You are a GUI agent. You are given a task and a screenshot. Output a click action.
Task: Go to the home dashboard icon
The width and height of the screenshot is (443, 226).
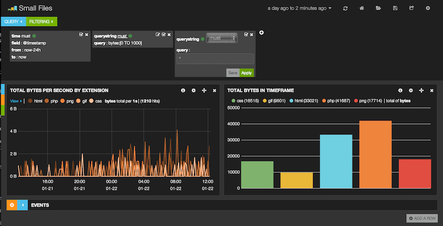click(x=361, y=9)
